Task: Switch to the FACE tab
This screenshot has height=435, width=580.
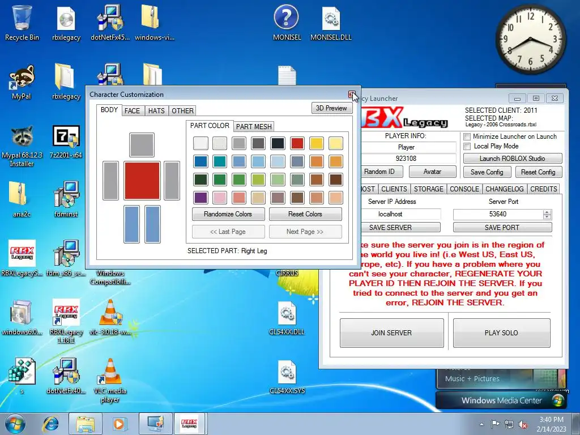Action: click(x=132, y=110)
